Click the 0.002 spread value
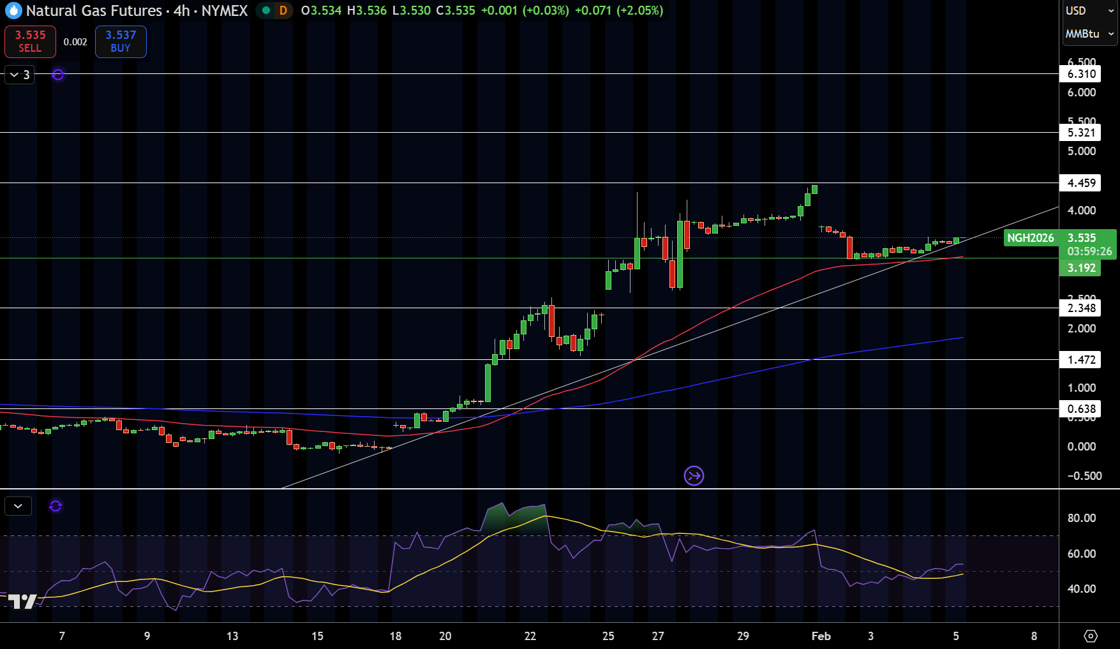Screen dimensions: 1120x649 click(x=75, y=42)
